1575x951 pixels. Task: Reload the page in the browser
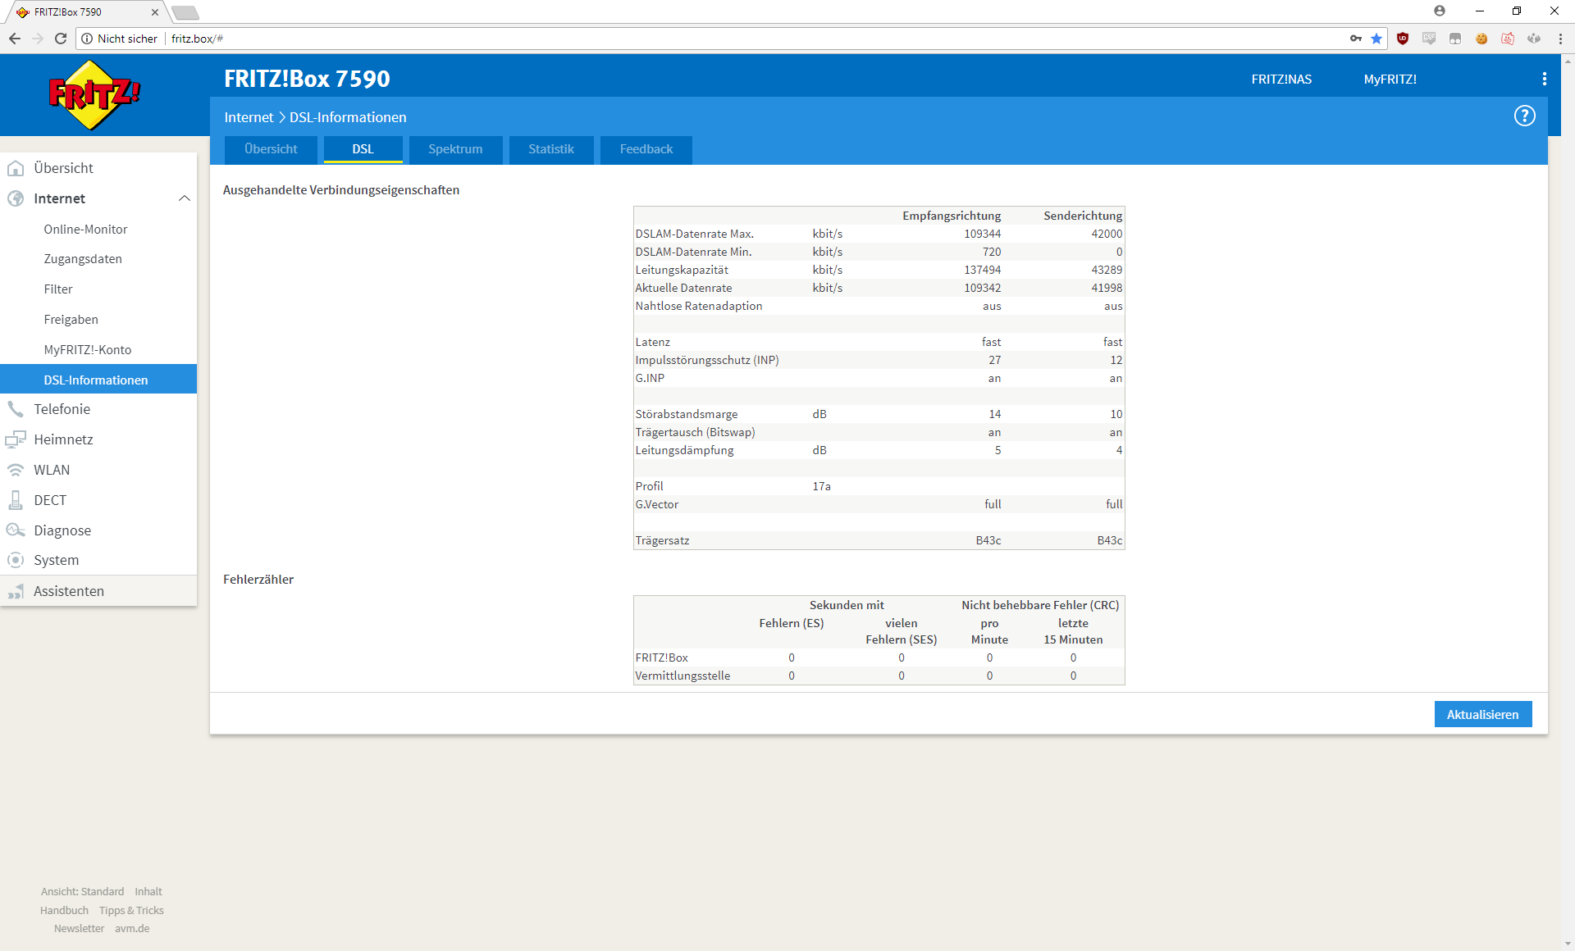point(61,39)
